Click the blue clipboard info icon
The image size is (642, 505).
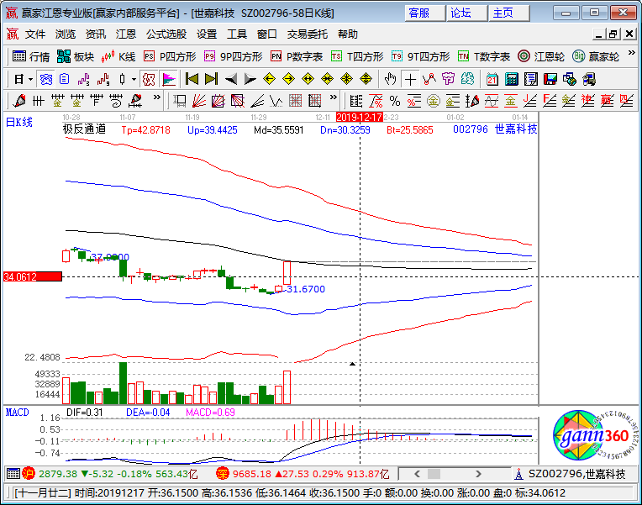pos(64,79)
